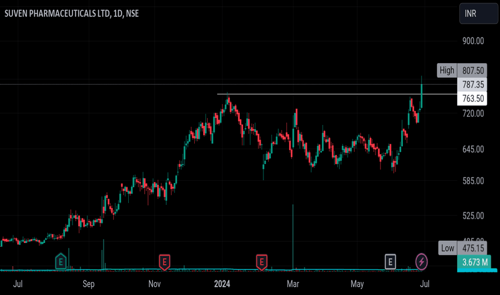Click the 3.673 M volume label
The height and width of the screenshot is (295, 500).
click(x=474, y=262)
